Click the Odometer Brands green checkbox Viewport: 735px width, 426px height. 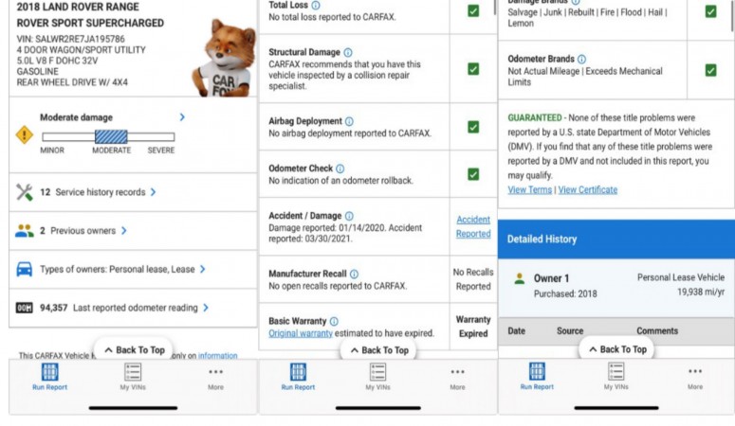(710, 70)
